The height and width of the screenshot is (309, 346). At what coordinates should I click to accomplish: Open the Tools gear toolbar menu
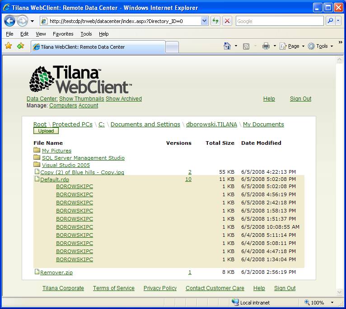[320, 46]
